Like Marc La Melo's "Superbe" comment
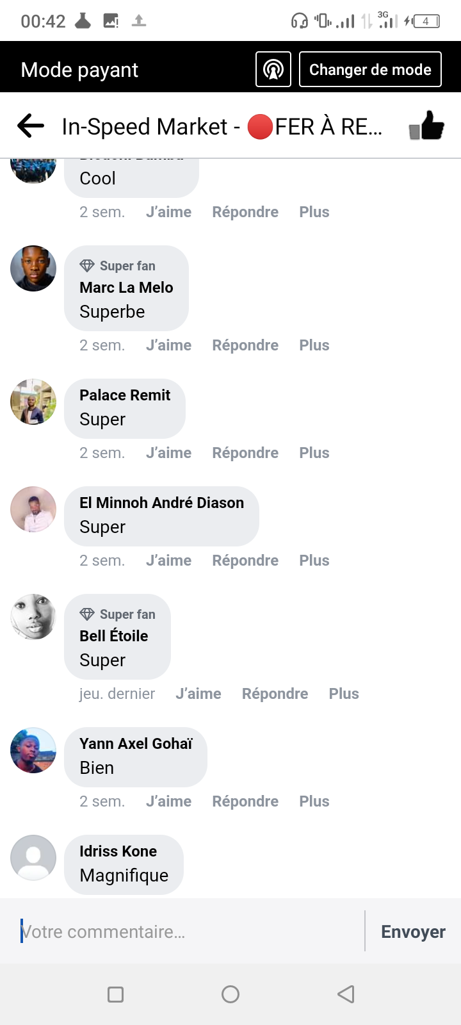This screenshot has width=461, height=1025. pos(168,345)
